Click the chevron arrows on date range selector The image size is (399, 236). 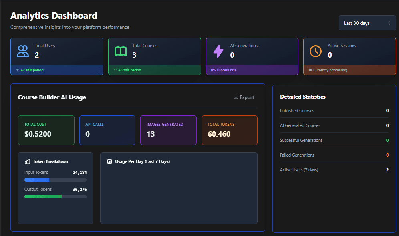pos(389,23)
